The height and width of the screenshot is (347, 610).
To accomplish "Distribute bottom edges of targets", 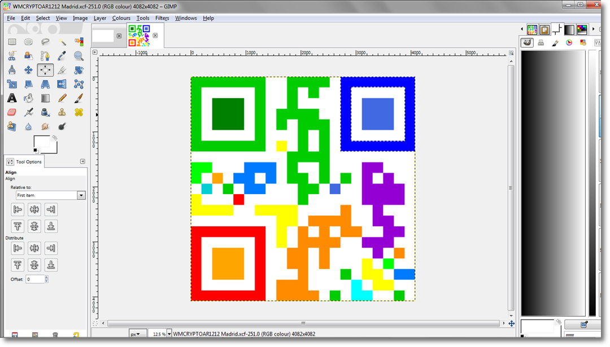I will pyautogui.click(x=51, y=265).
